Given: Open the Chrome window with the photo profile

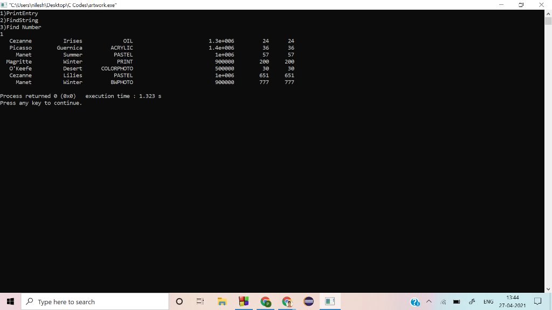Looking at the screenshot, I should pos(287,301).
